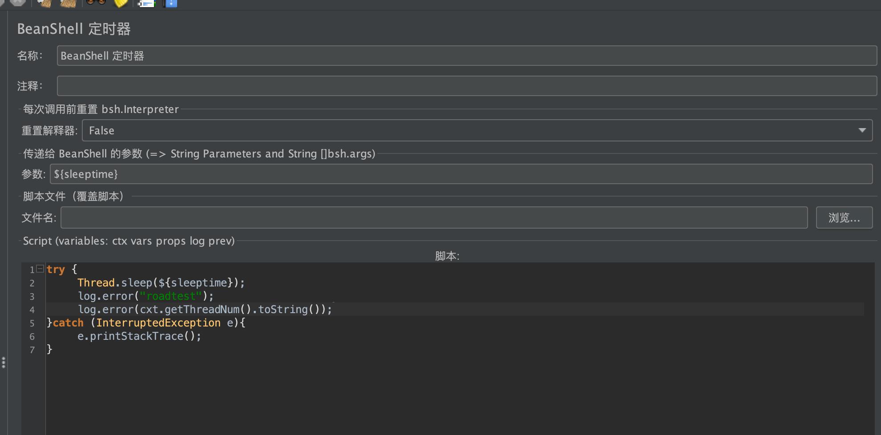Image resolution: width=881 pixels, height=435 pixels.
Task: Click the log.error(cxt.getThreadNum().toString()); line
Action: coord(205,309)
